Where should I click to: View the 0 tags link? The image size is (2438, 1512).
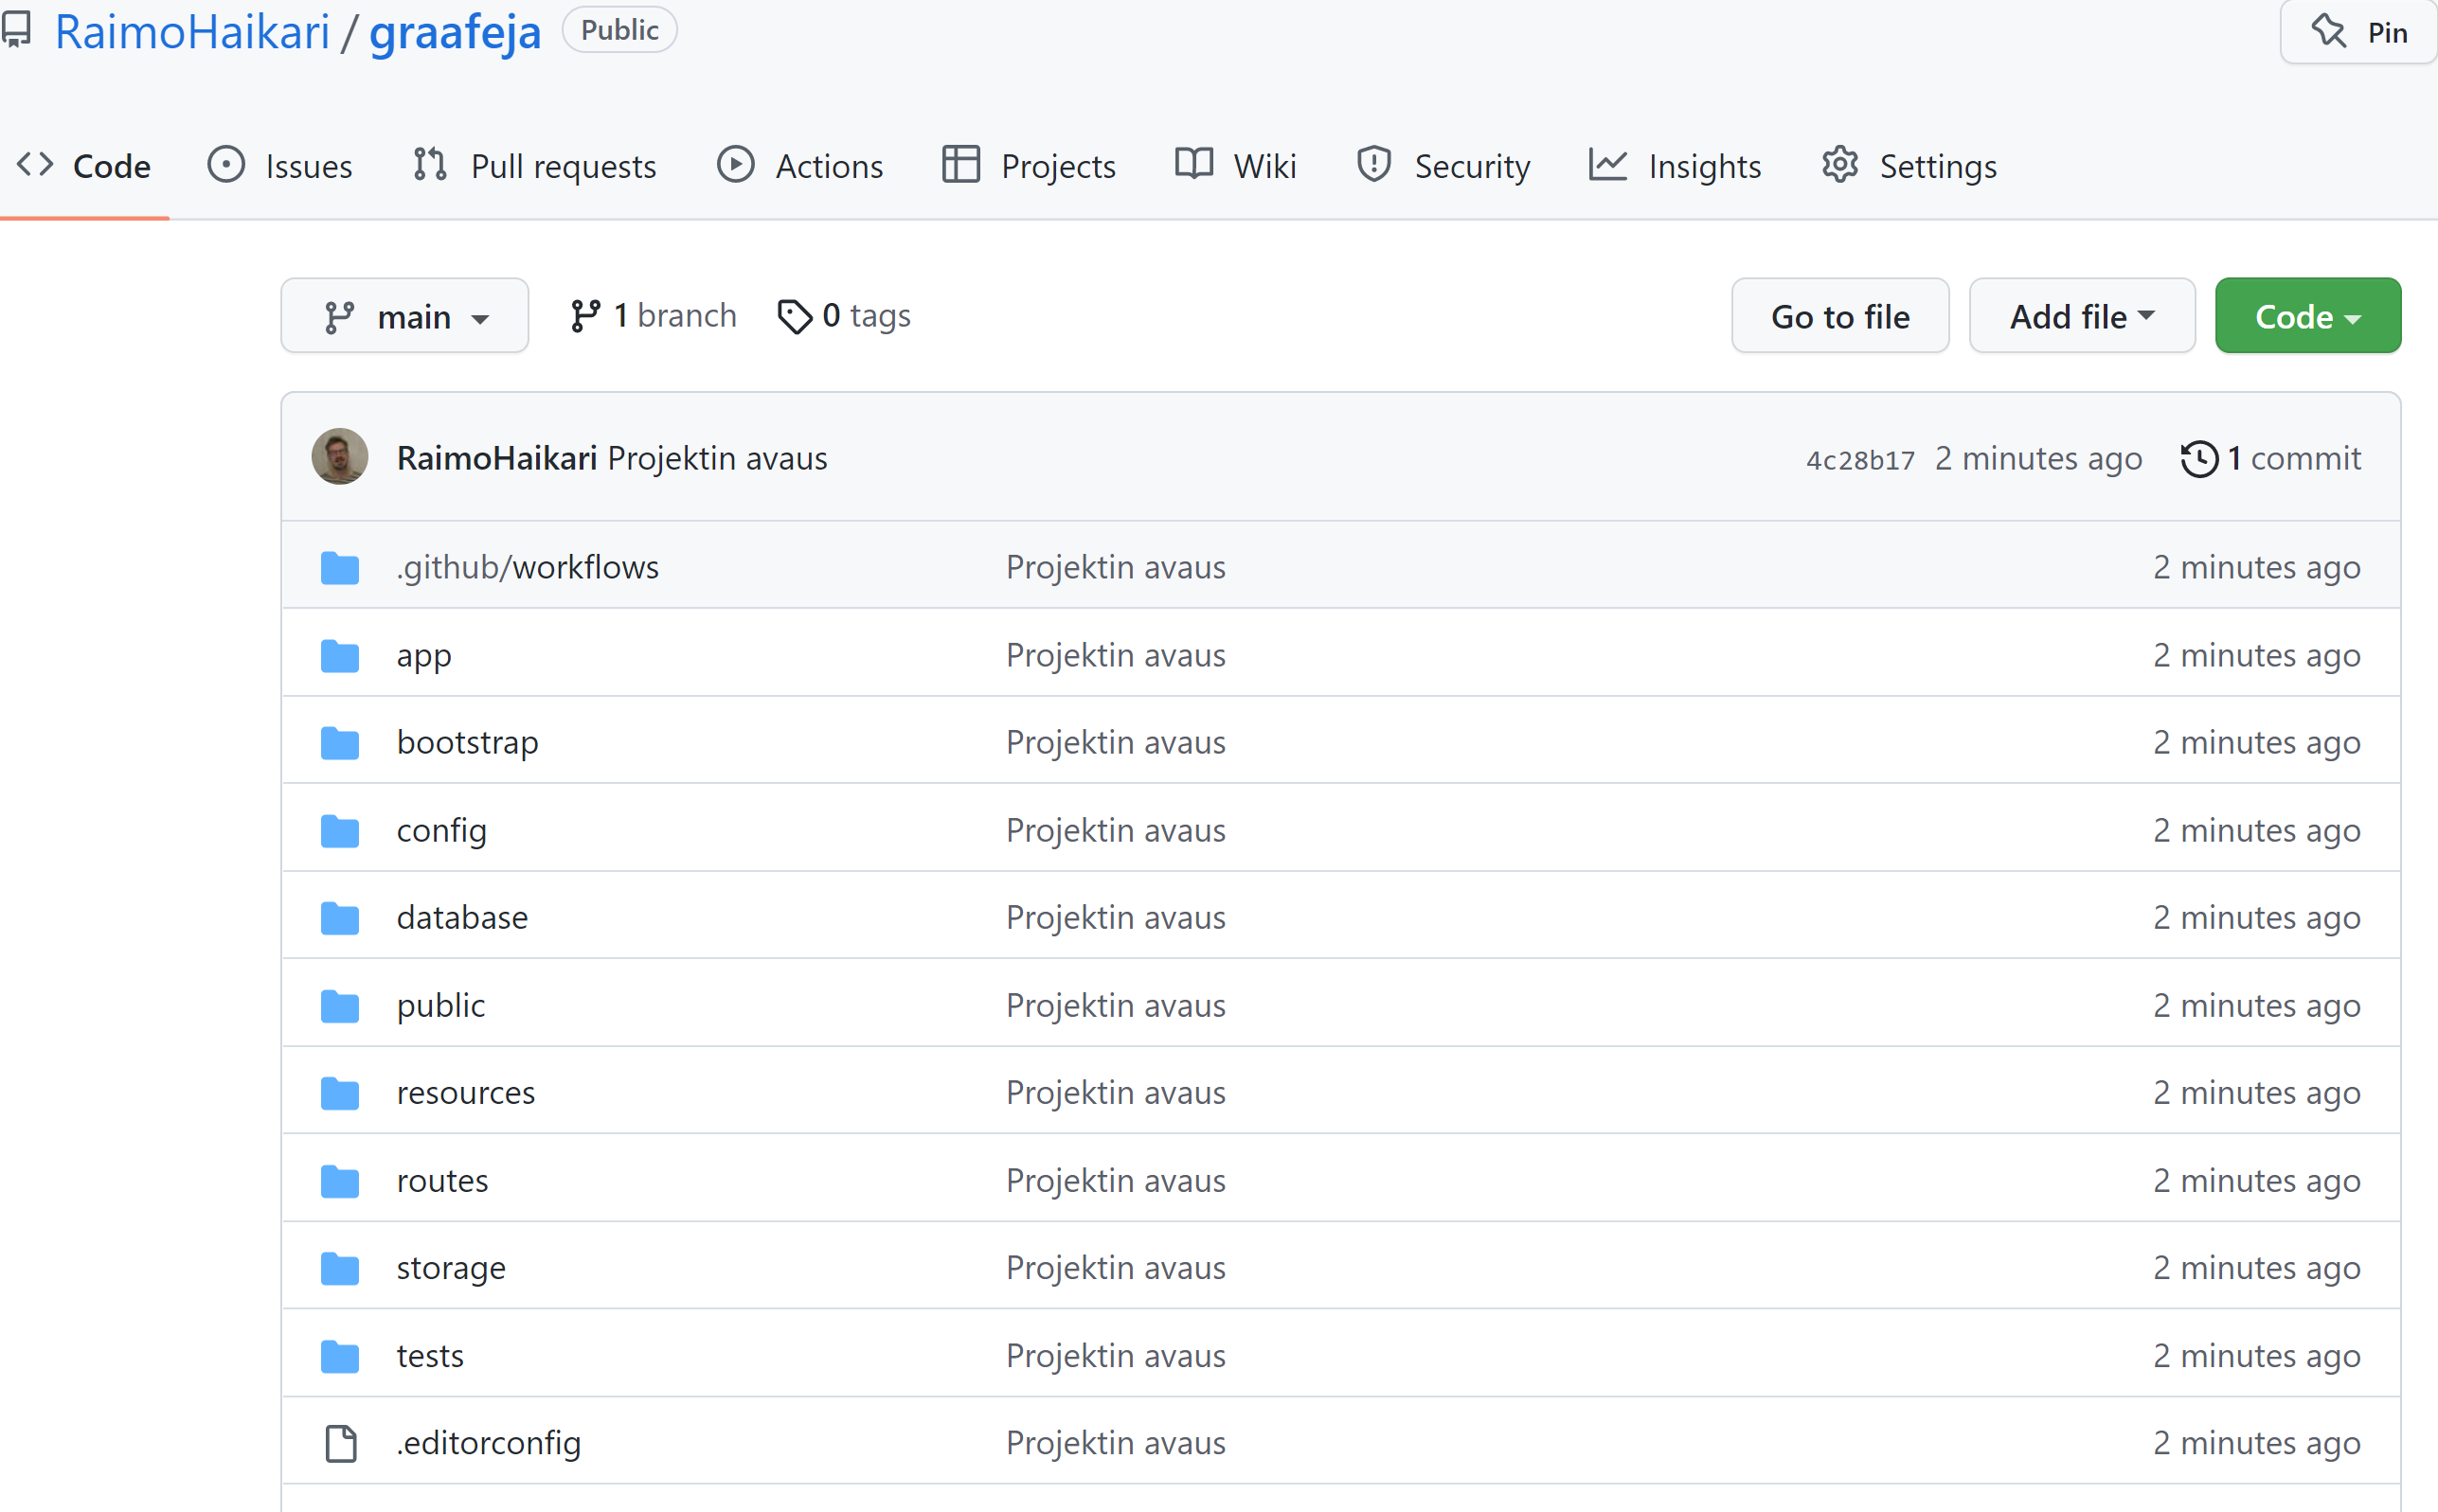844,316
